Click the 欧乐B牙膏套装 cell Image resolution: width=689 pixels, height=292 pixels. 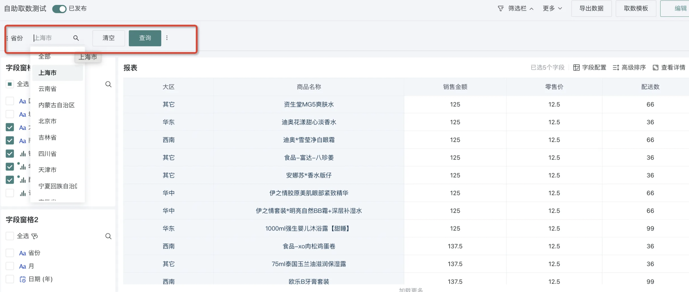click(x=309, y=281)
